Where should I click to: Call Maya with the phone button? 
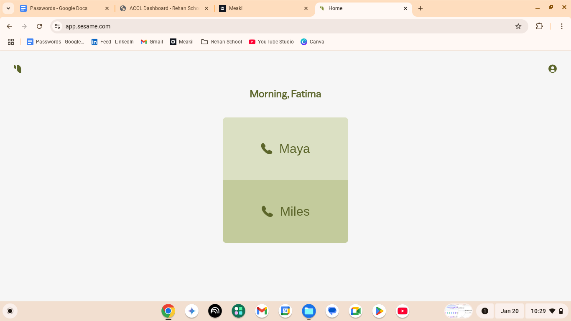[x=285, y=149]
